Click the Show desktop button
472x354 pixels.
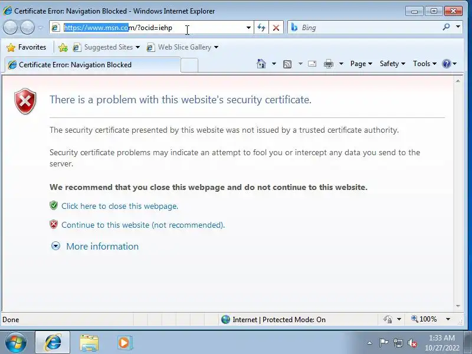tap(468, 343)
